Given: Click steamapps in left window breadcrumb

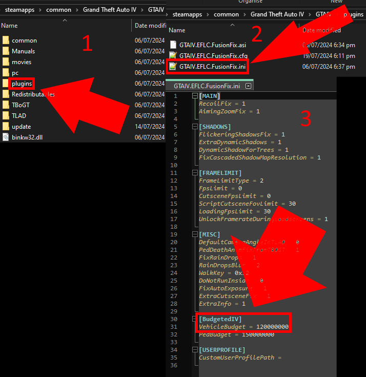Looking at the screenshot, I should coord(19,10).
